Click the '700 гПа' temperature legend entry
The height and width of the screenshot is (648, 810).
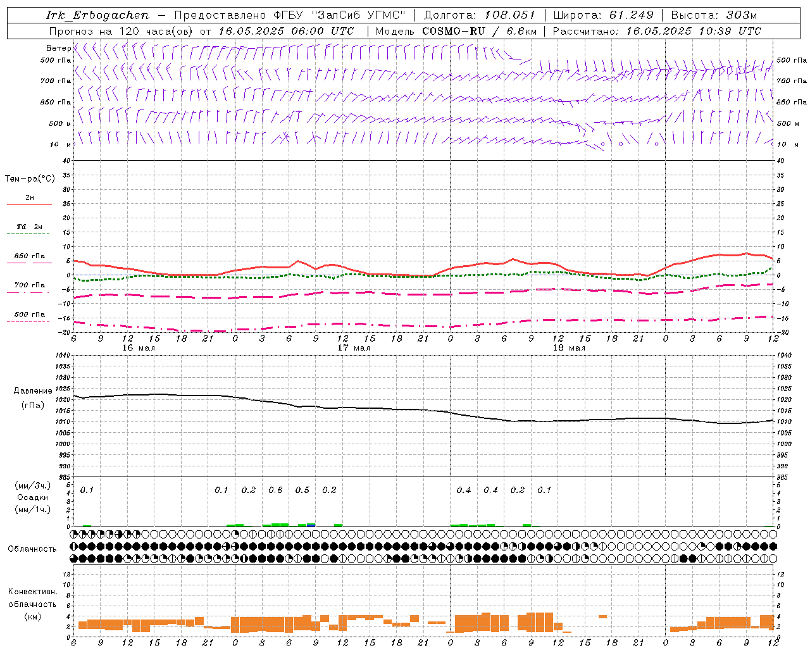(x=30, y=285)
